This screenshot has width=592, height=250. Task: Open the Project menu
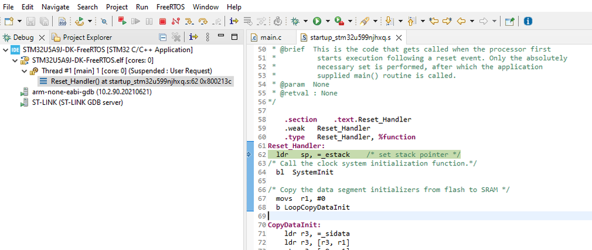pyautogui.click(x=117, y=7)
